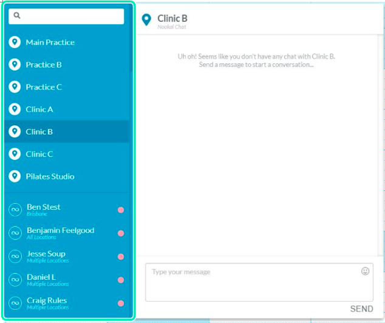
Task: Click the Clinic B header pin icon
Action: [x=146, y=19]
